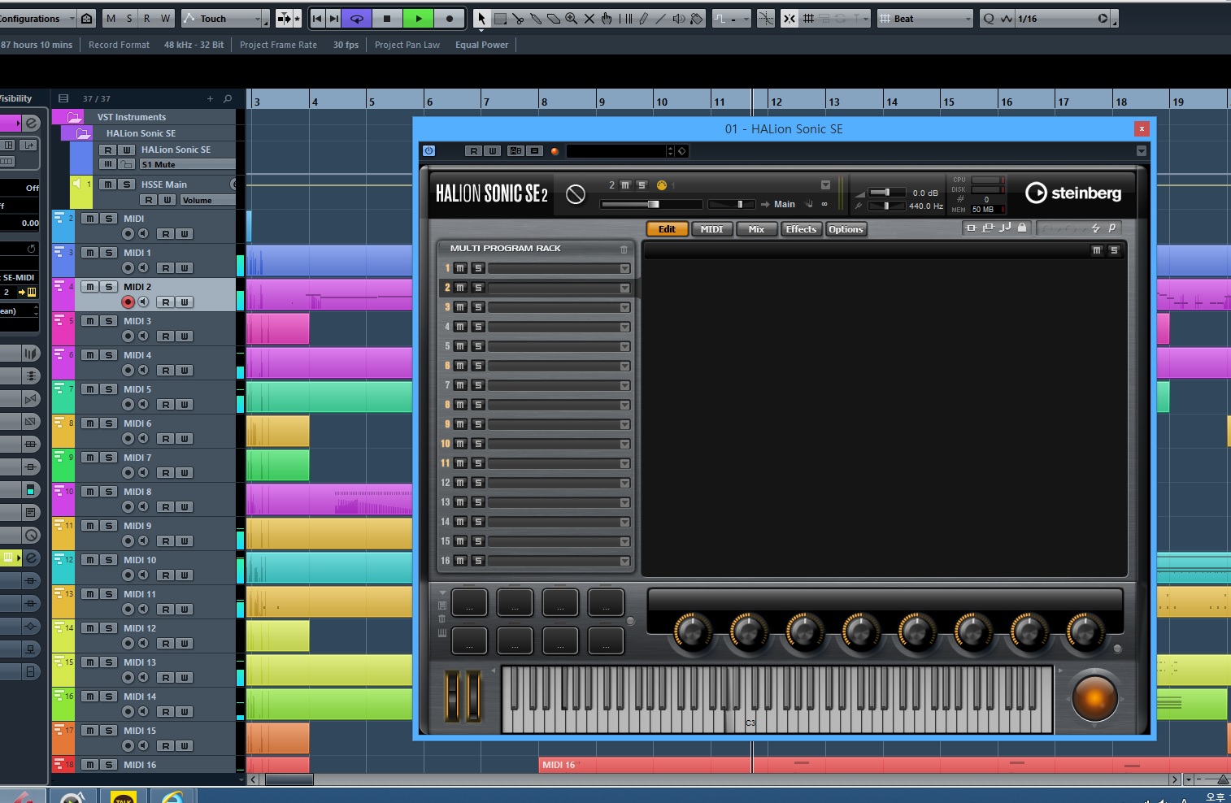The image size is (1231, 803).
Task: Switch to the Mix tab in HALion
Action: click(756, 229)
